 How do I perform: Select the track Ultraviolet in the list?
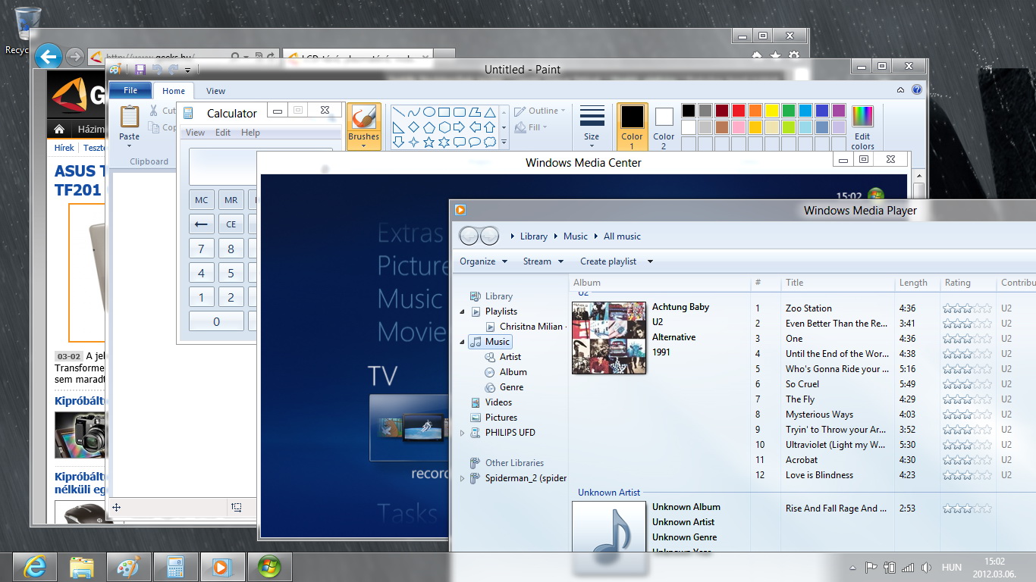coord(836,445)
